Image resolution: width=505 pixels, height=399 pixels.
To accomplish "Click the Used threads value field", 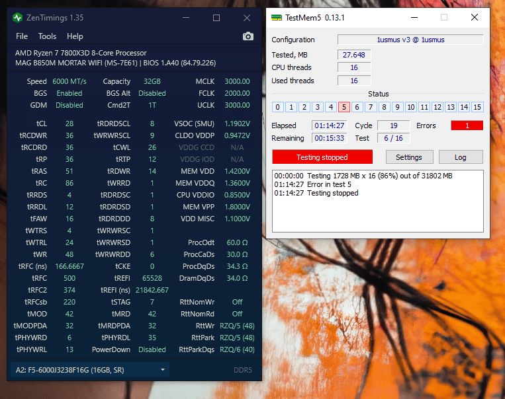I will (354, 81).
